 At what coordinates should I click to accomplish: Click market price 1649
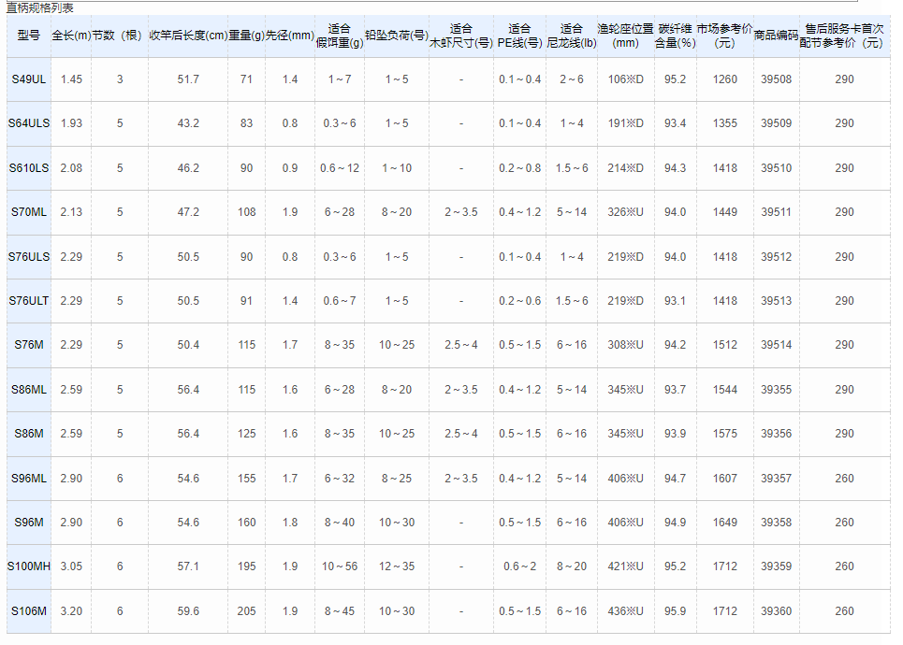[x=724, y=523]
